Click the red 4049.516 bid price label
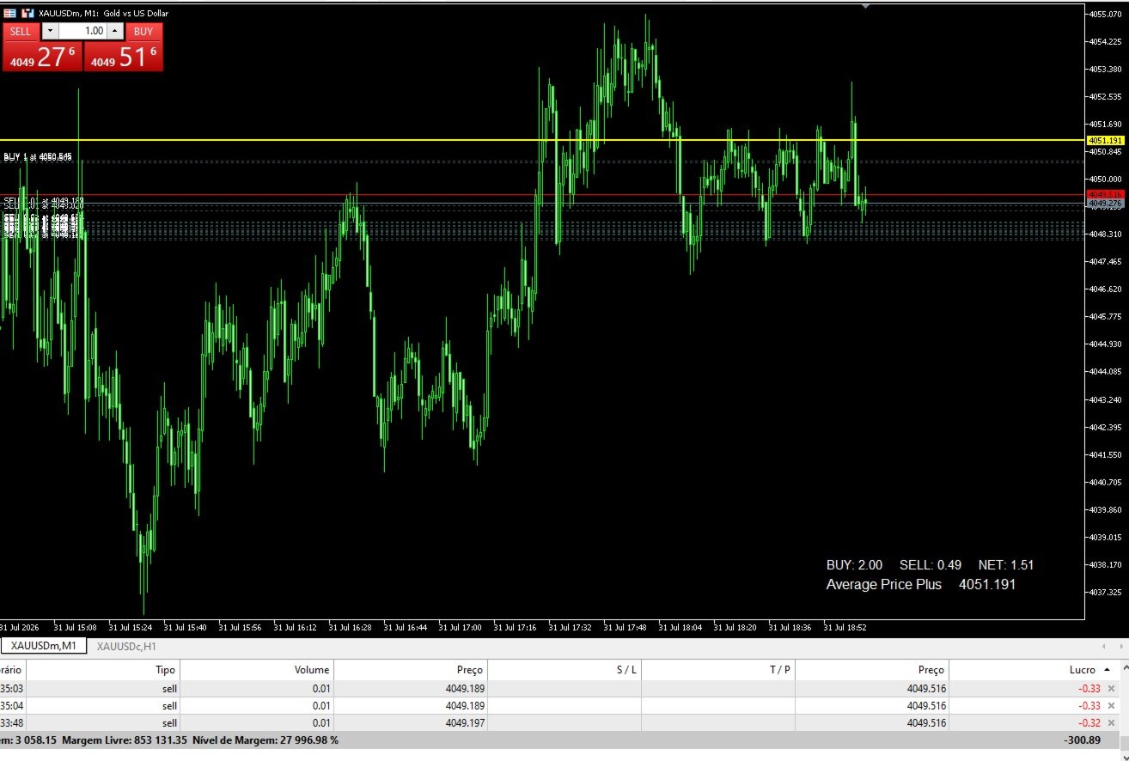This screenshot has height=761, width=1129. [1105, 194]
